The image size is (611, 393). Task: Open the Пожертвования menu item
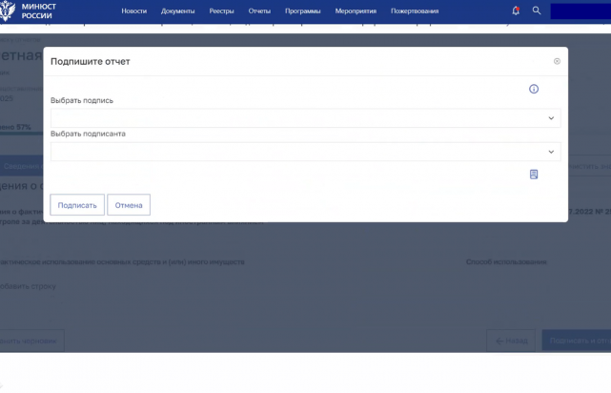pos(415,10)
